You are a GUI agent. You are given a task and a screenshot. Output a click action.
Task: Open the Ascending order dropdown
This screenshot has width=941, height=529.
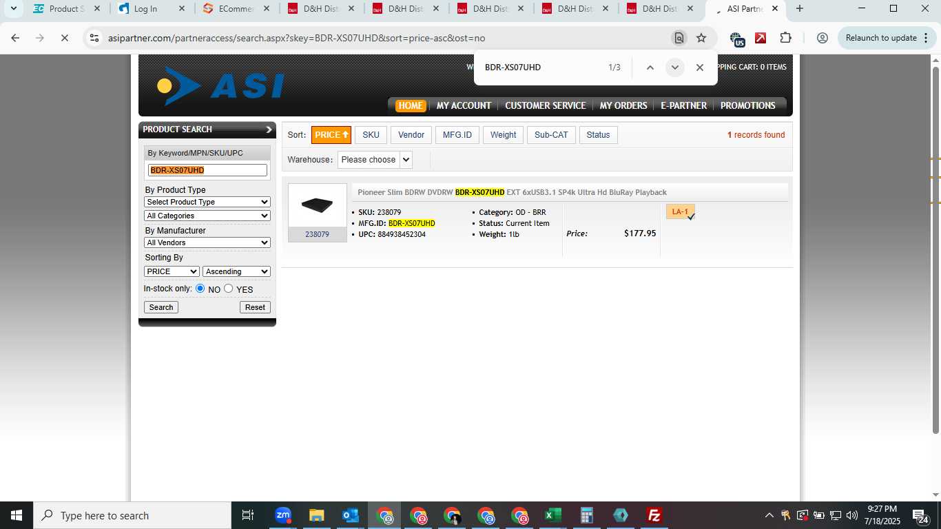(x=236, y=271)
